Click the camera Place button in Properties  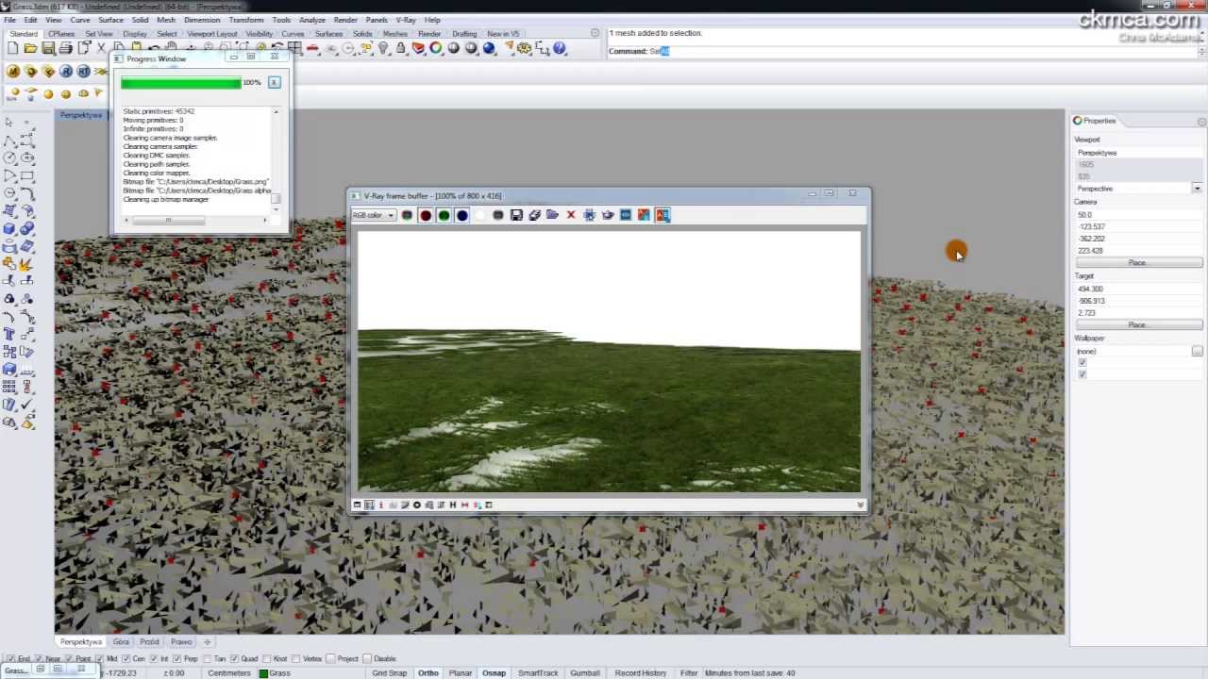1138,263
